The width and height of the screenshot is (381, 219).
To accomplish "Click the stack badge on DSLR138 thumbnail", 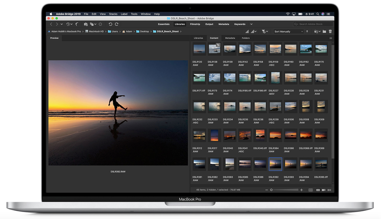I will tap(218, 45).
